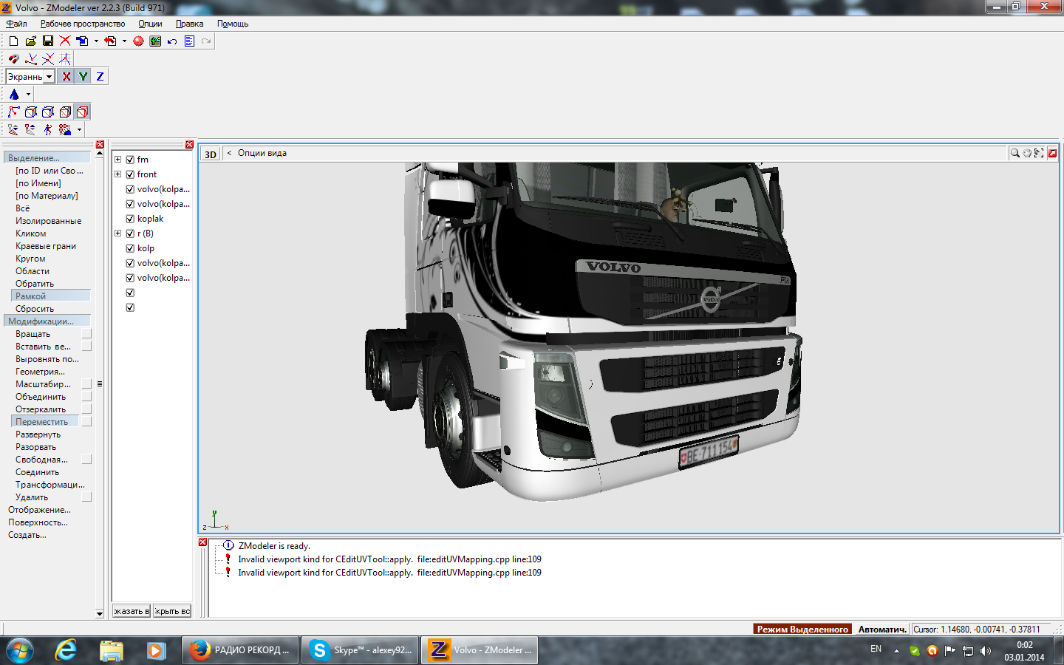
Task: Switch to Objects level cube icon
Action: (x=65, y=112)
